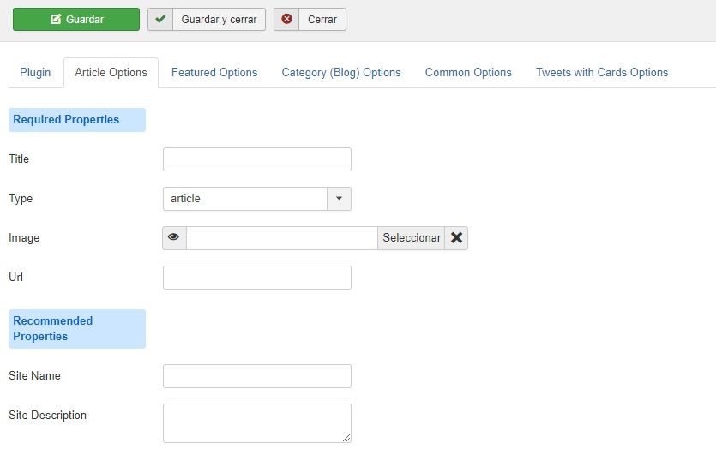716x467 pixels.
Task: Click the green Guardar button
Action: point(76,19)
